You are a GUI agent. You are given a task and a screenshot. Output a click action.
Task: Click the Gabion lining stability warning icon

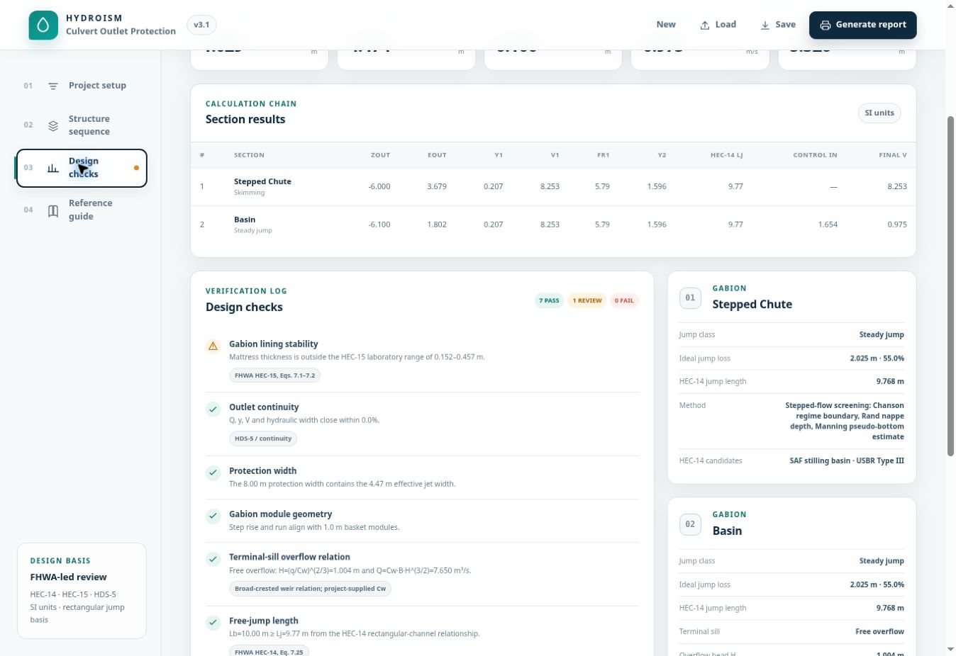pos(213,346)
